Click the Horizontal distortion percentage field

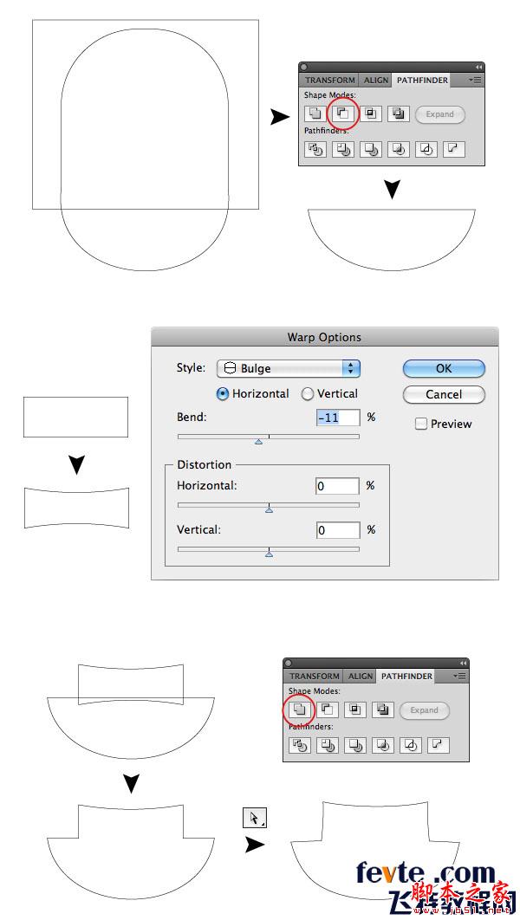coord(337,486)
